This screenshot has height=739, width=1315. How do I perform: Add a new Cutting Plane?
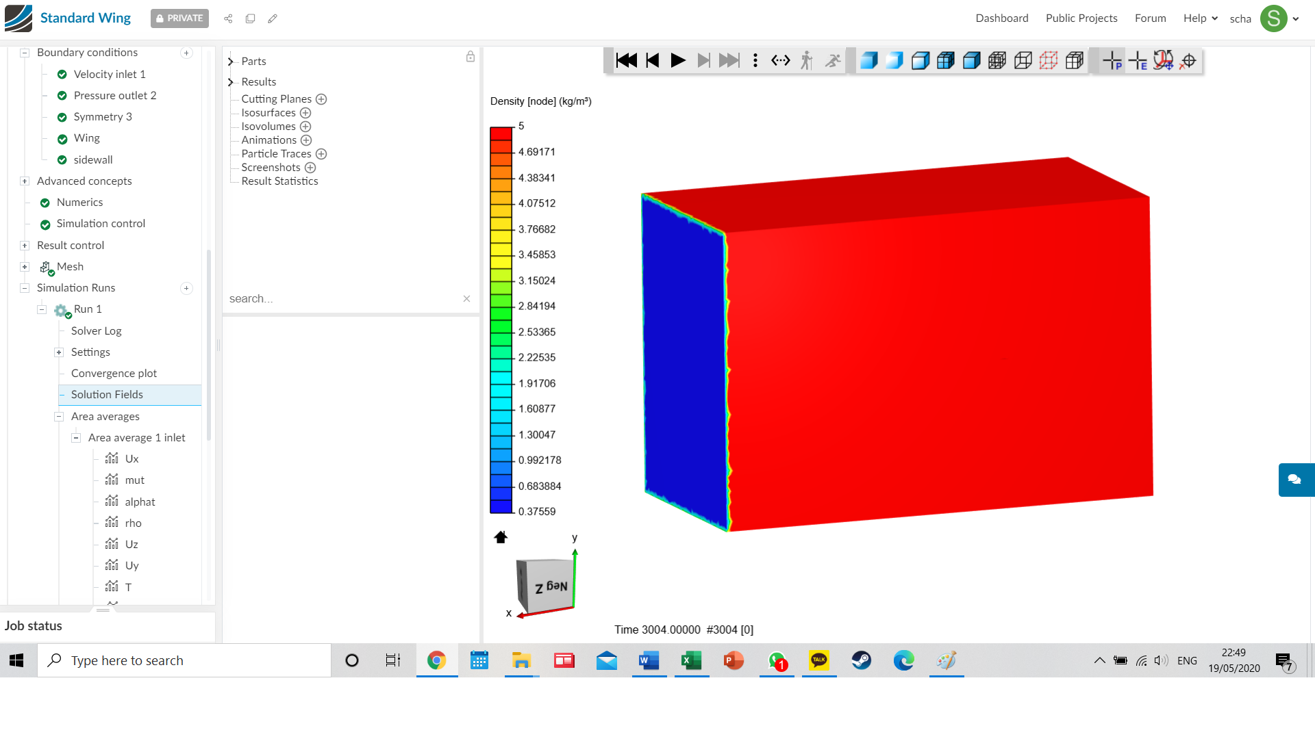pos(321,99)
